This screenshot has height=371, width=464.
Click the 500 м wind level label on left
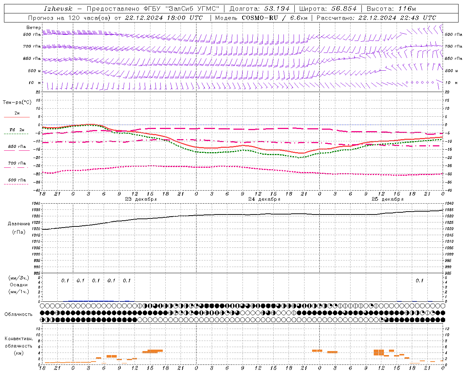(x=32, y=71)
